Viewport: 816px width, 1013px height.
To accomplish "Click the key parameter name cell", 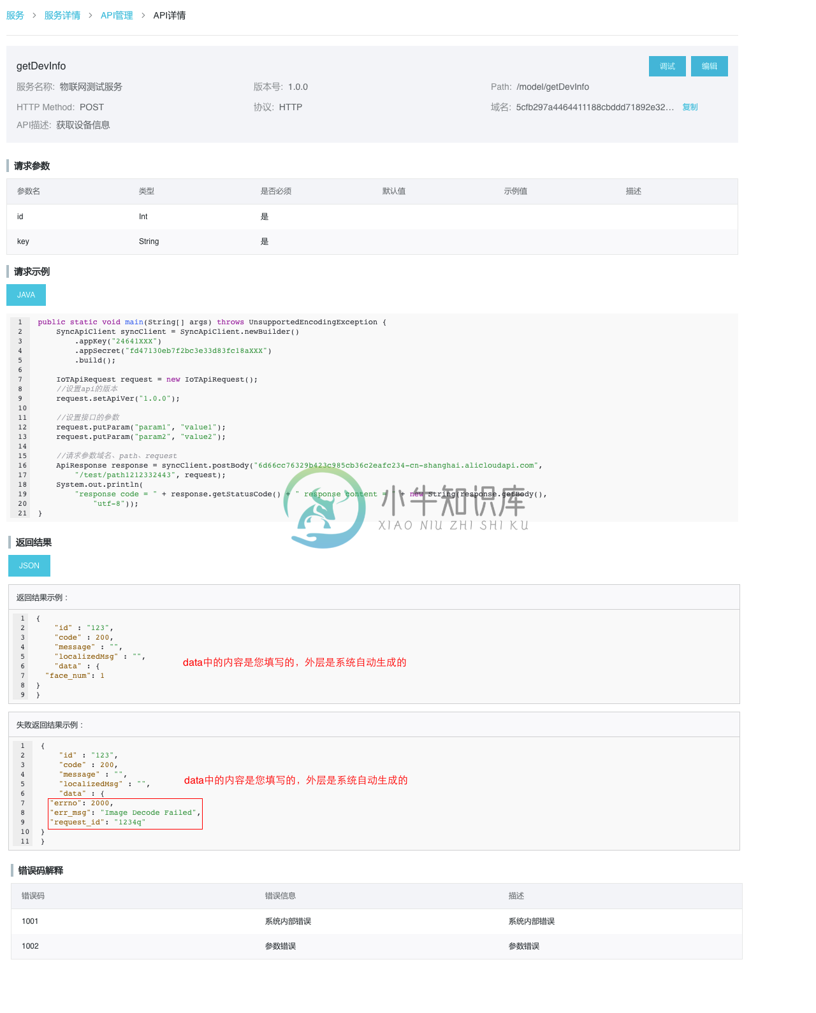I will 23,241.
